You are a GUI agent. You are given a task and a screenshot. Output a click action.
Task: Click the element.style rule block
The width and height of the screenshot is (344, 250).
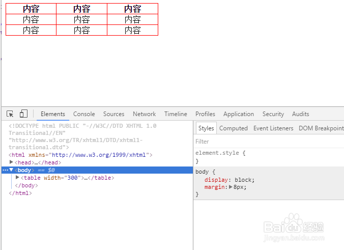coord(269,157)
